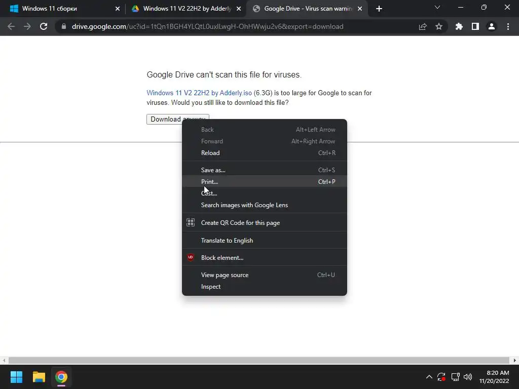This screenshot has height=389, width=519.
Task: Close the Windows 11 сборки tab
Action: pyautogui.click(x=118, y=9)
